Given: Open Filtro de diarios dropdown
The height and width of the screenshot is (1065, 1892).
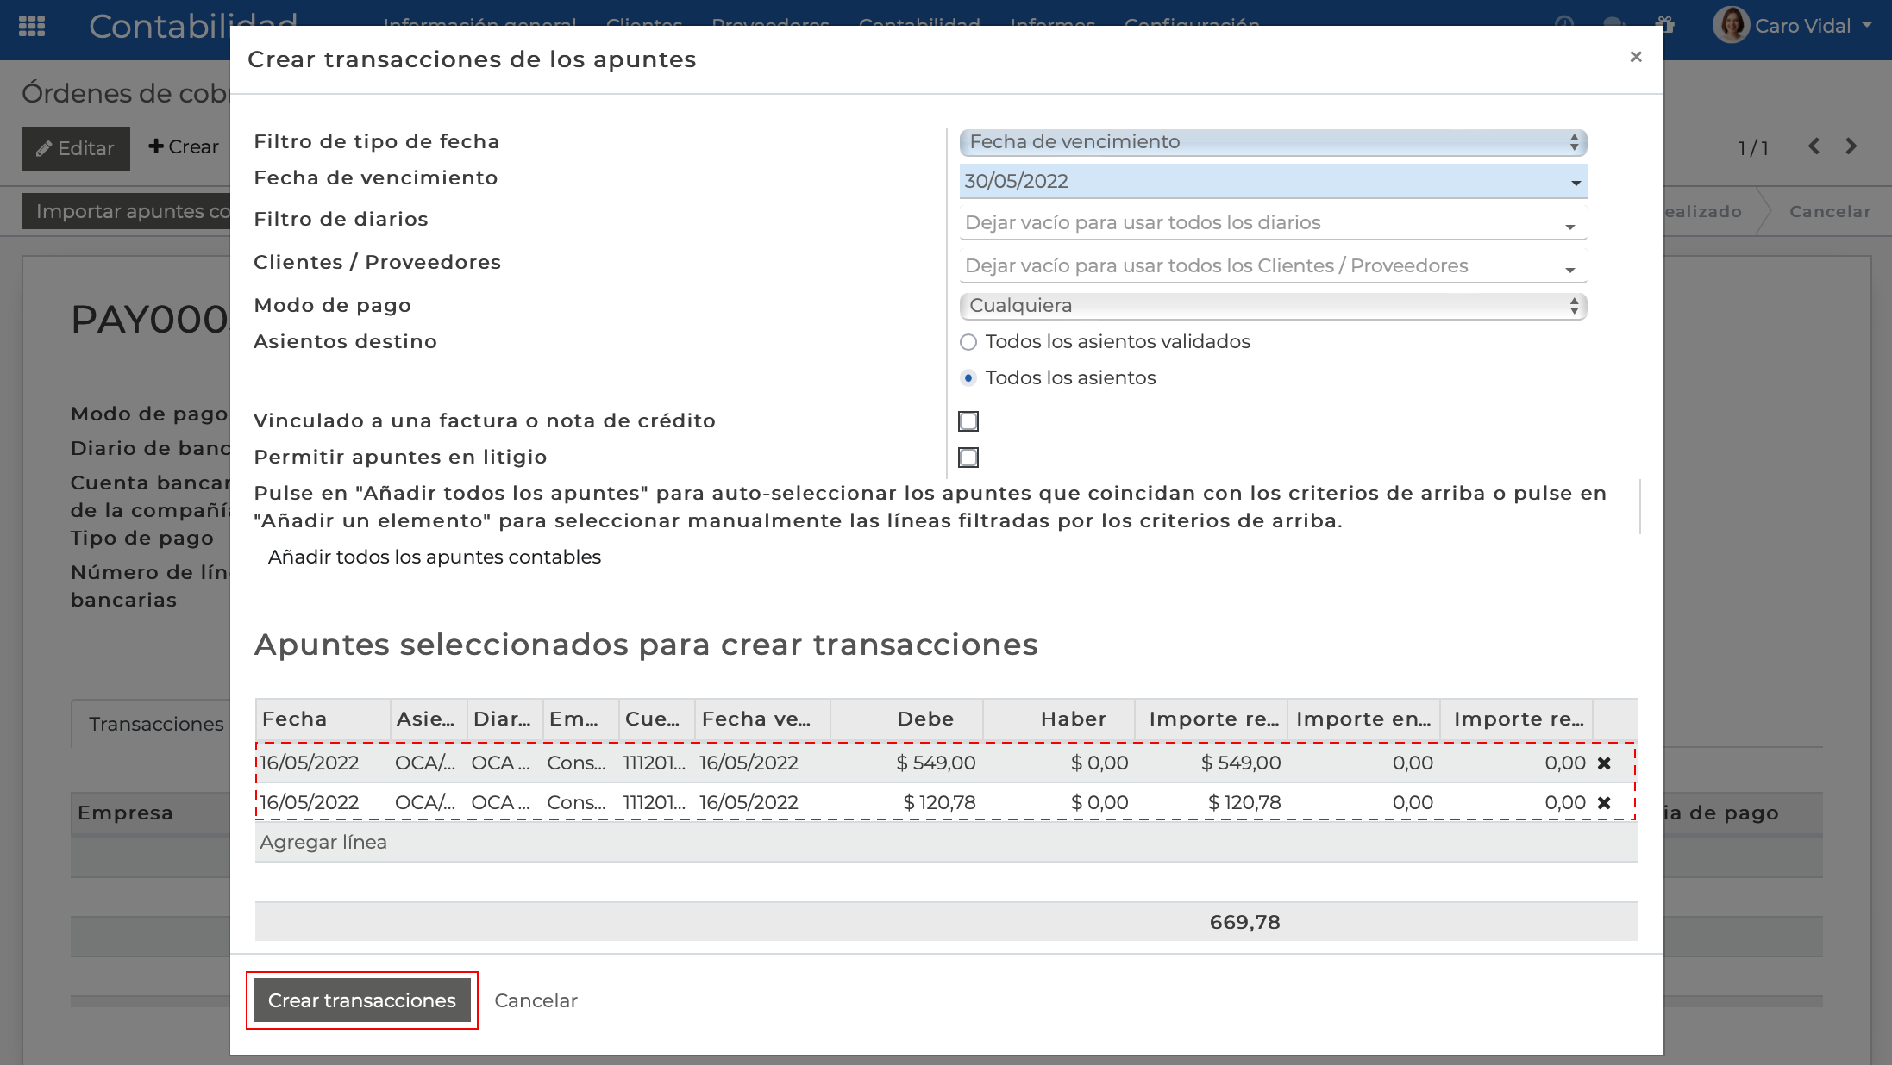Looking at the screenshot, I should point(1272,223).
